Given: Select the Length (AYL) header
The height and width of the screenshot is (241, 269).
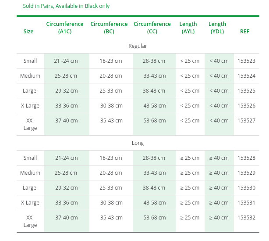Looking at the screenshot, I should [188, 28].
